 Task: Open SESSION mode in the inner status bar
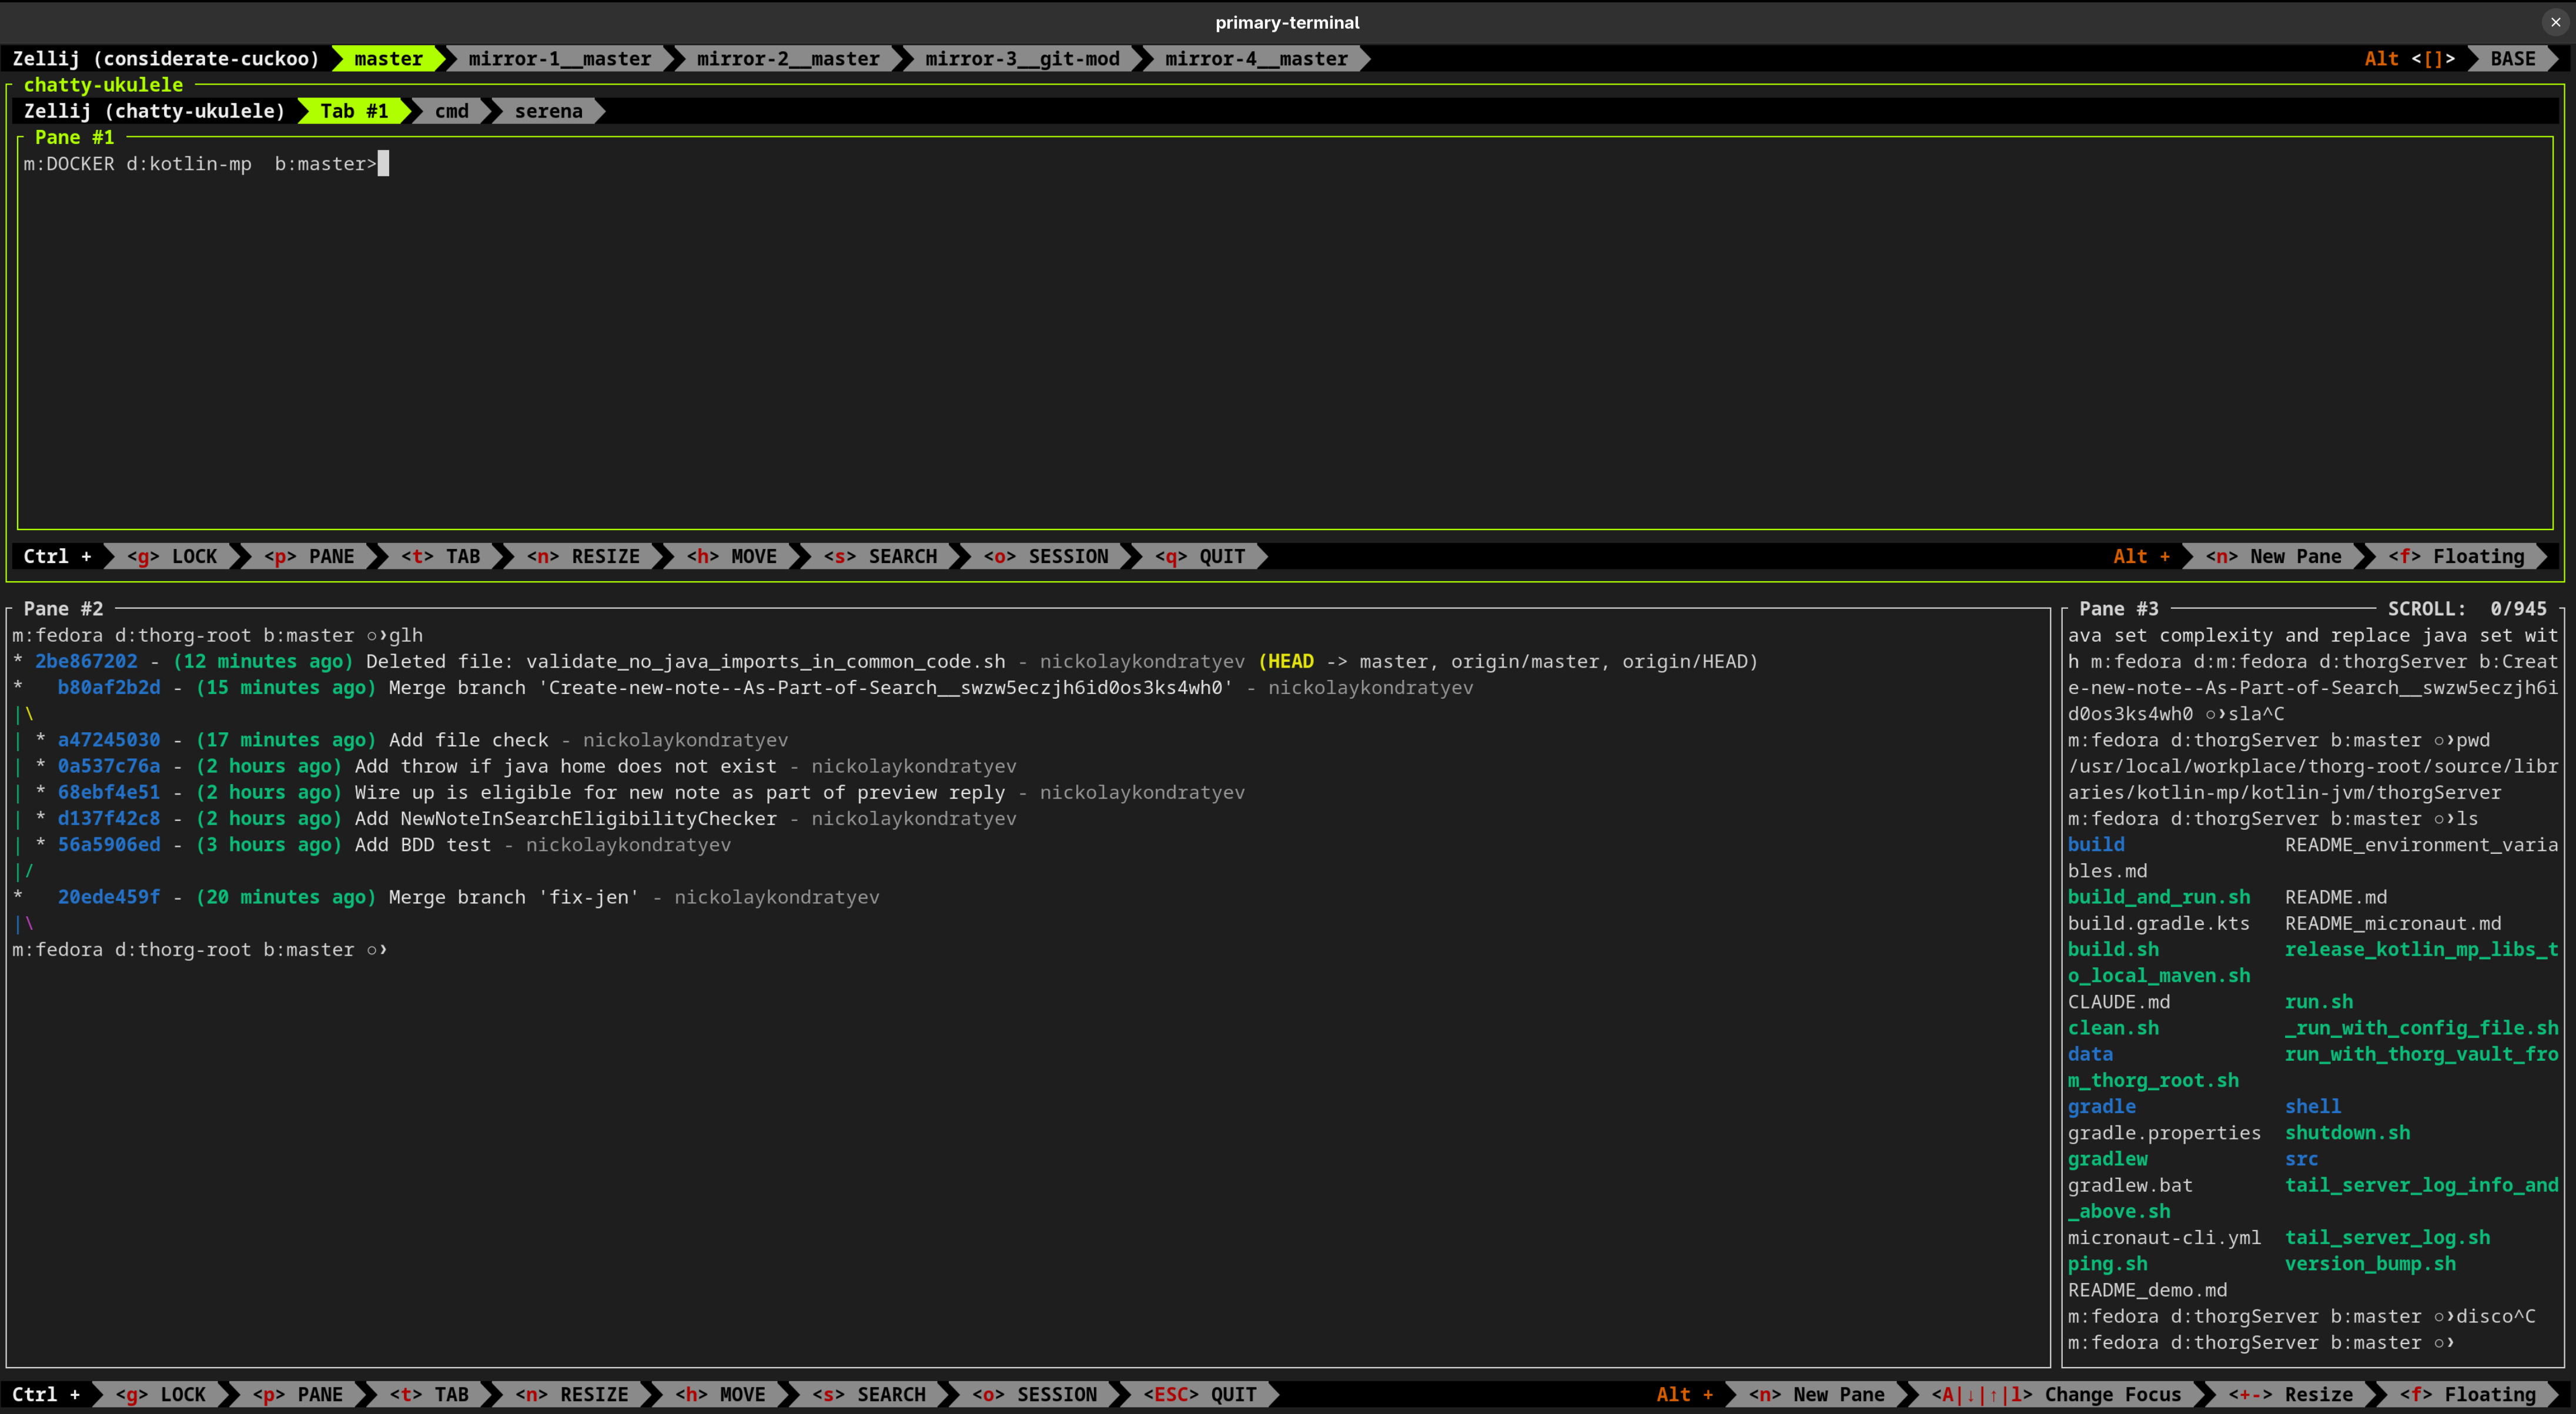[x=1046, y=556]
